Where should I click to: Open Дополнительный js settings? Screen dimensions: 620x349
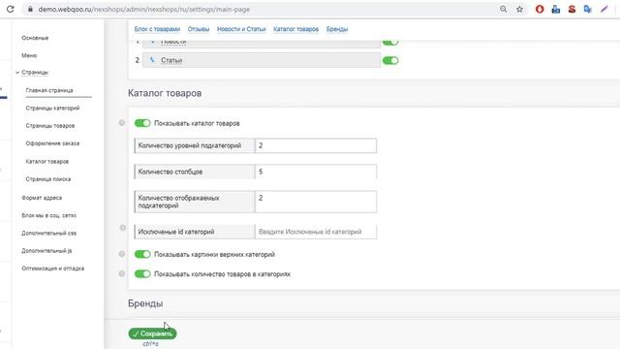pos(46,251)
